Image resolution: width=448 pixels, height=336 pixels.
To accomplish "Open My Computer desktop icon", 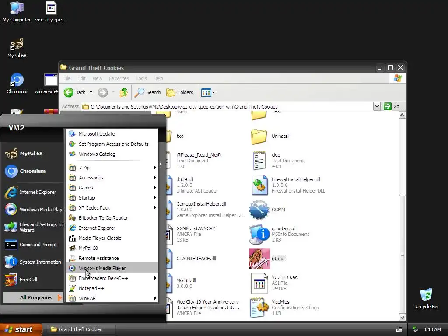I will (17, 12).
